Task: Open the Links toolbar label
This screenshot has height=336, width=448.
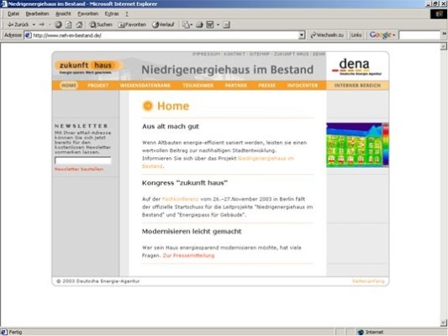Action: (356, 35)
